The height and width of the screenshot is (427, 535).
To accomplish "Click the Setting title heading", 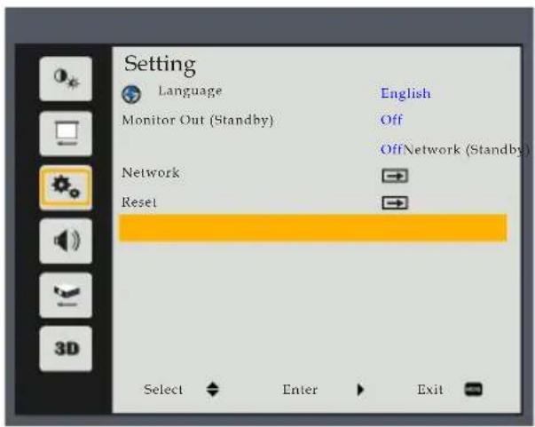I will [160, 65].
